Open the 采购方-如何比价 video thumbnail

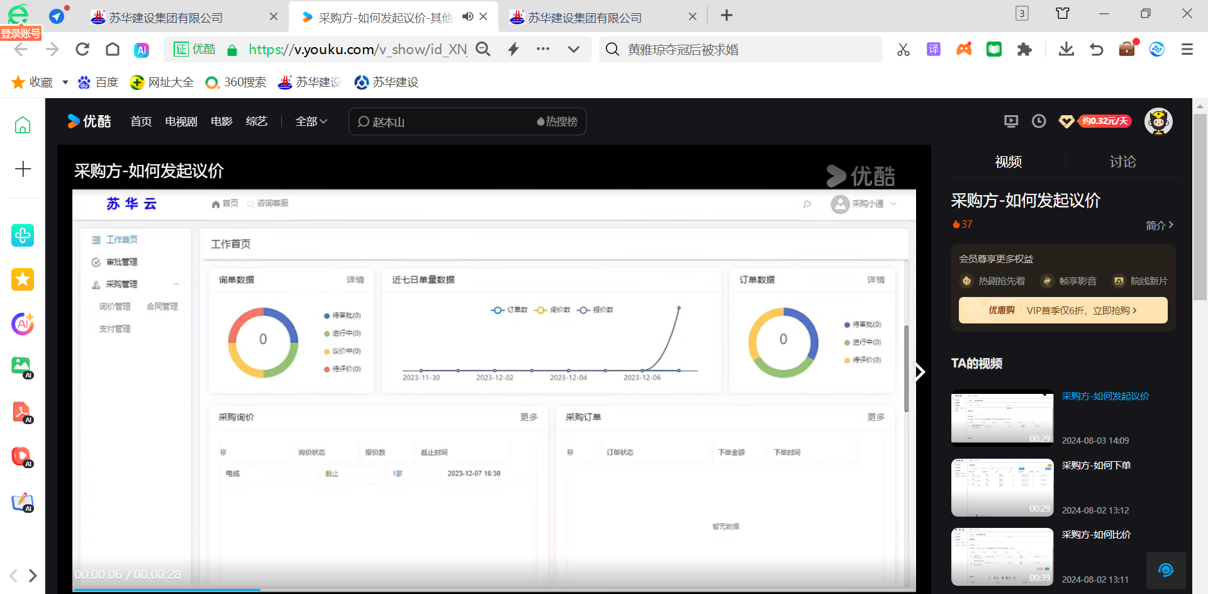tap(1002, 556)
